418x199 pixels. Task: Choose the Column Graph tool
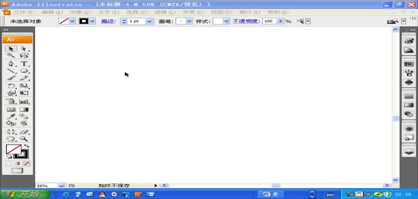tap(24, 101)
